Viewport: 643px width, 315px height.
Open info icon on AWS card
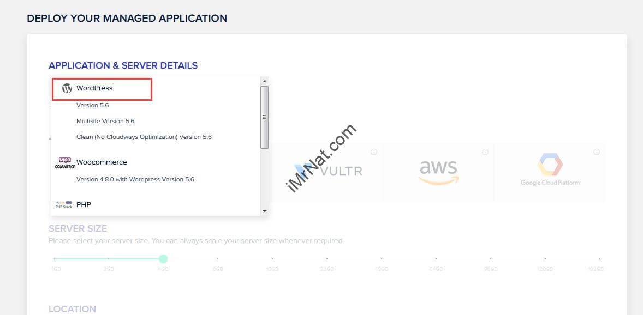(485, 152)
